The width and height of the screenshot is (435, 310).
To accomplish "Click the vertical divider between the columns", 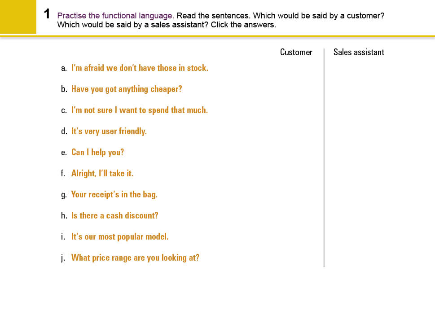I will (324, 157).
